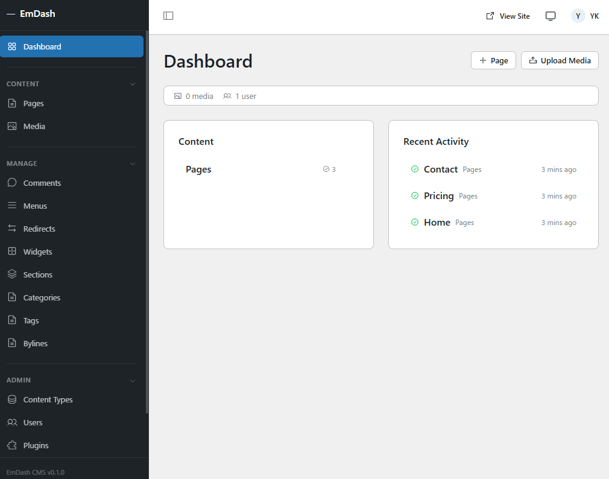Toggle the sidebar collapse icon
609x479 pixels.
[168, 16]
